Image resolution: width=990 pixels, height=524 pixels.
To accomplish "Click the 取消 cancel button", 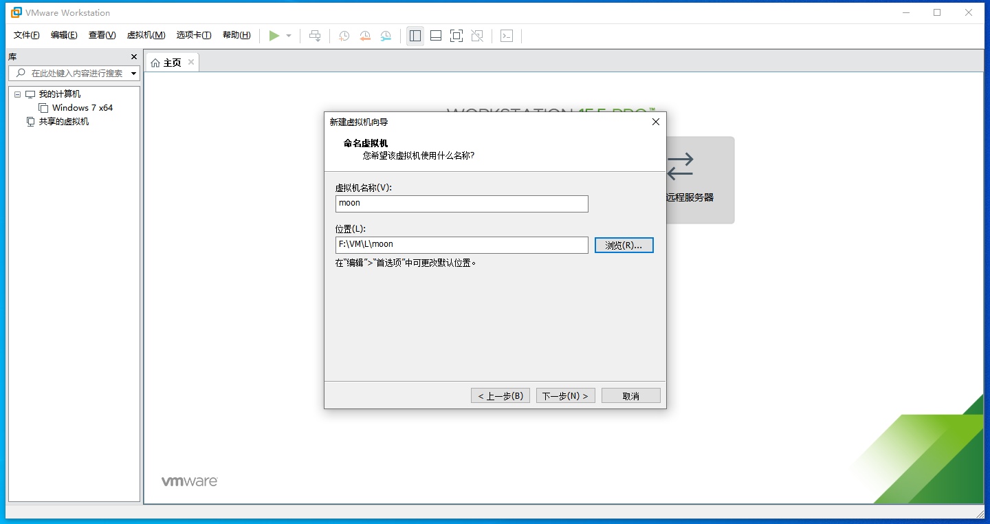I will [630, 395].
